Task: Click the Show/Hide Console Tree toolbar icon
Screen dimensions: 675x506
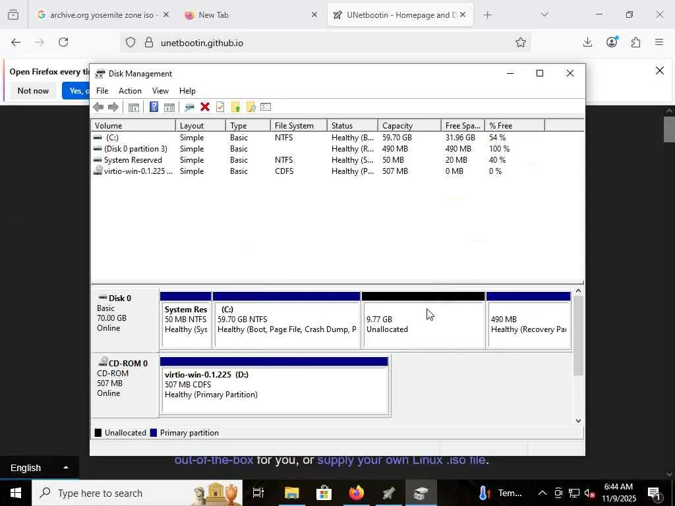Action: (x=133, y=107)
